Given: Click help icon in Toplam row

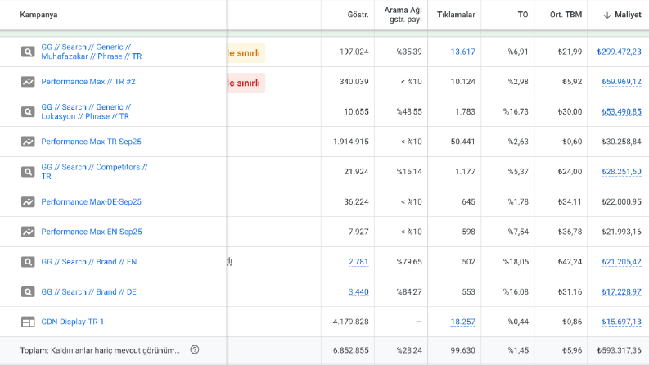Looking at the screenshot, I should click(x=195, y=349).
